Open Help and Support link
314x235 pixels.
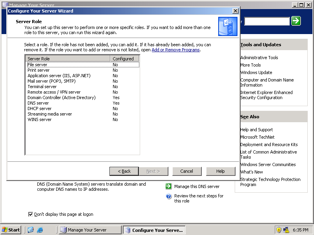[x=257, y=130]
